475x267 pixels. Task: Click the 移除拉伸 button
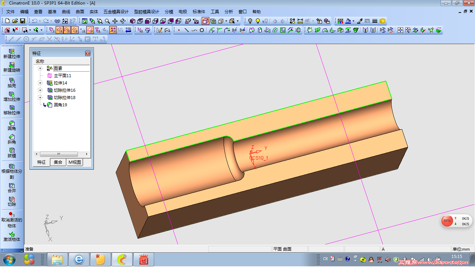[12, 110]
